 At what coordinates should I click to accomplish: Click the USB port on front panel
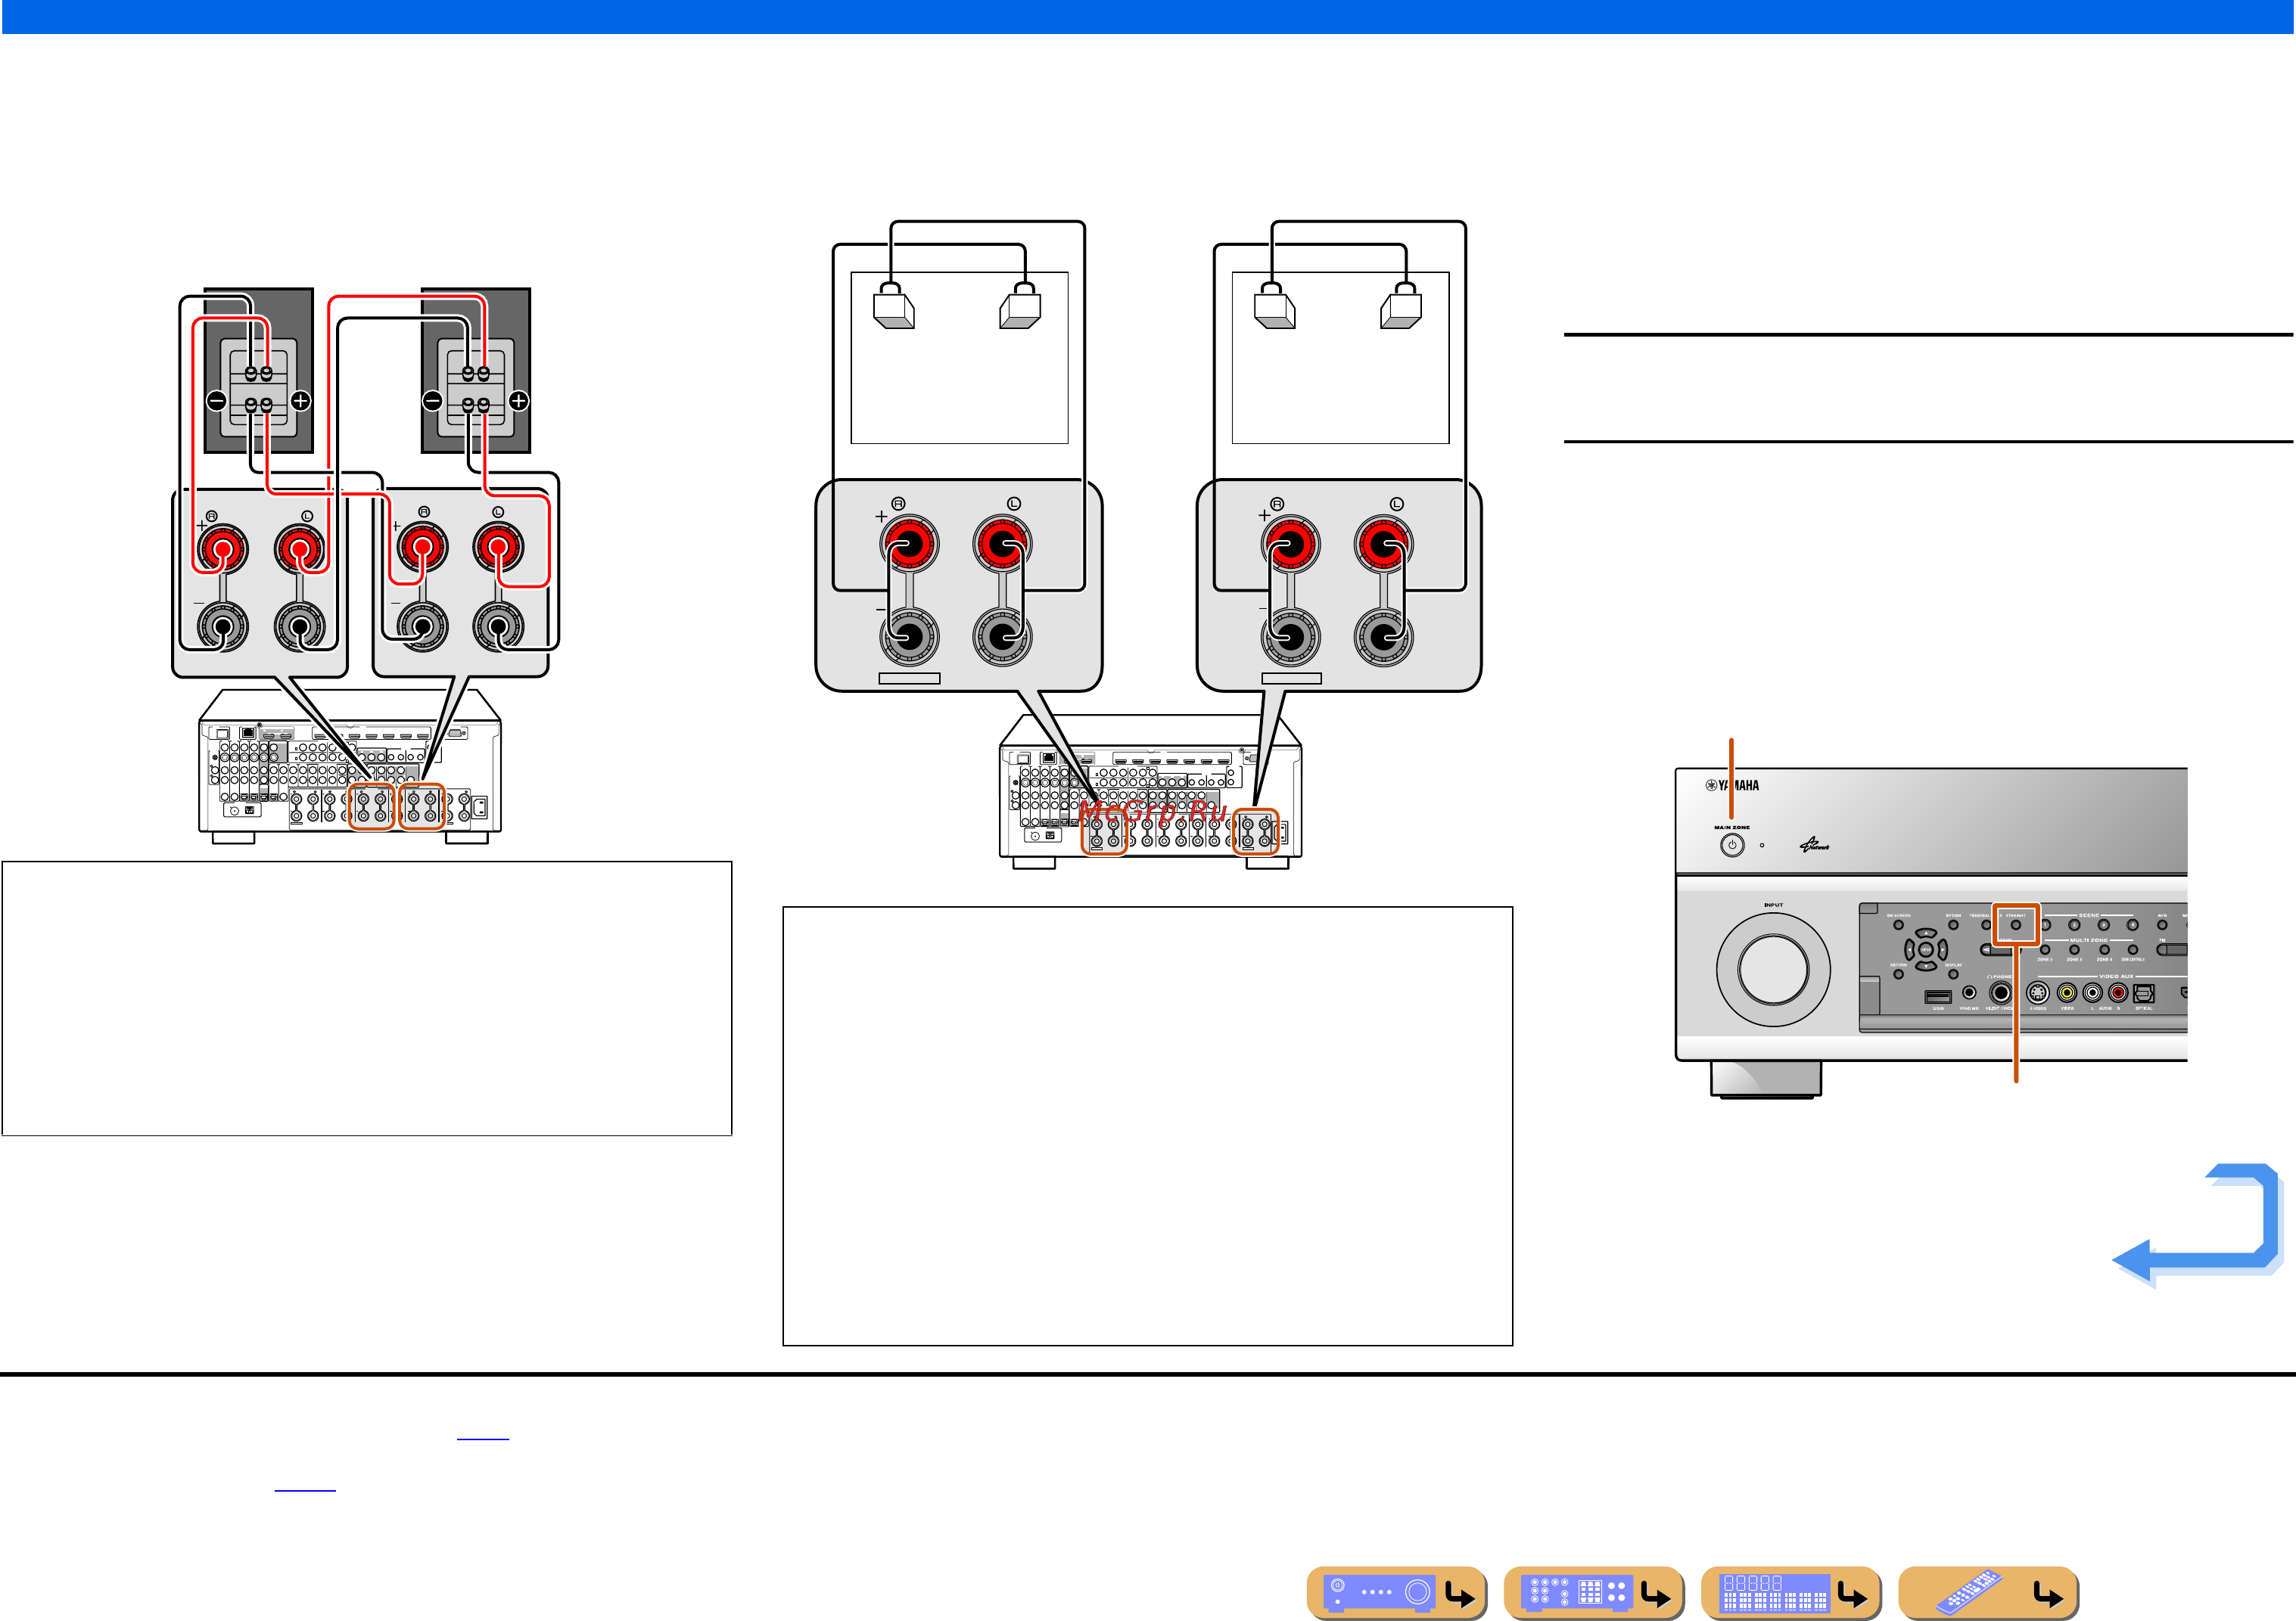click(1939, 998)
